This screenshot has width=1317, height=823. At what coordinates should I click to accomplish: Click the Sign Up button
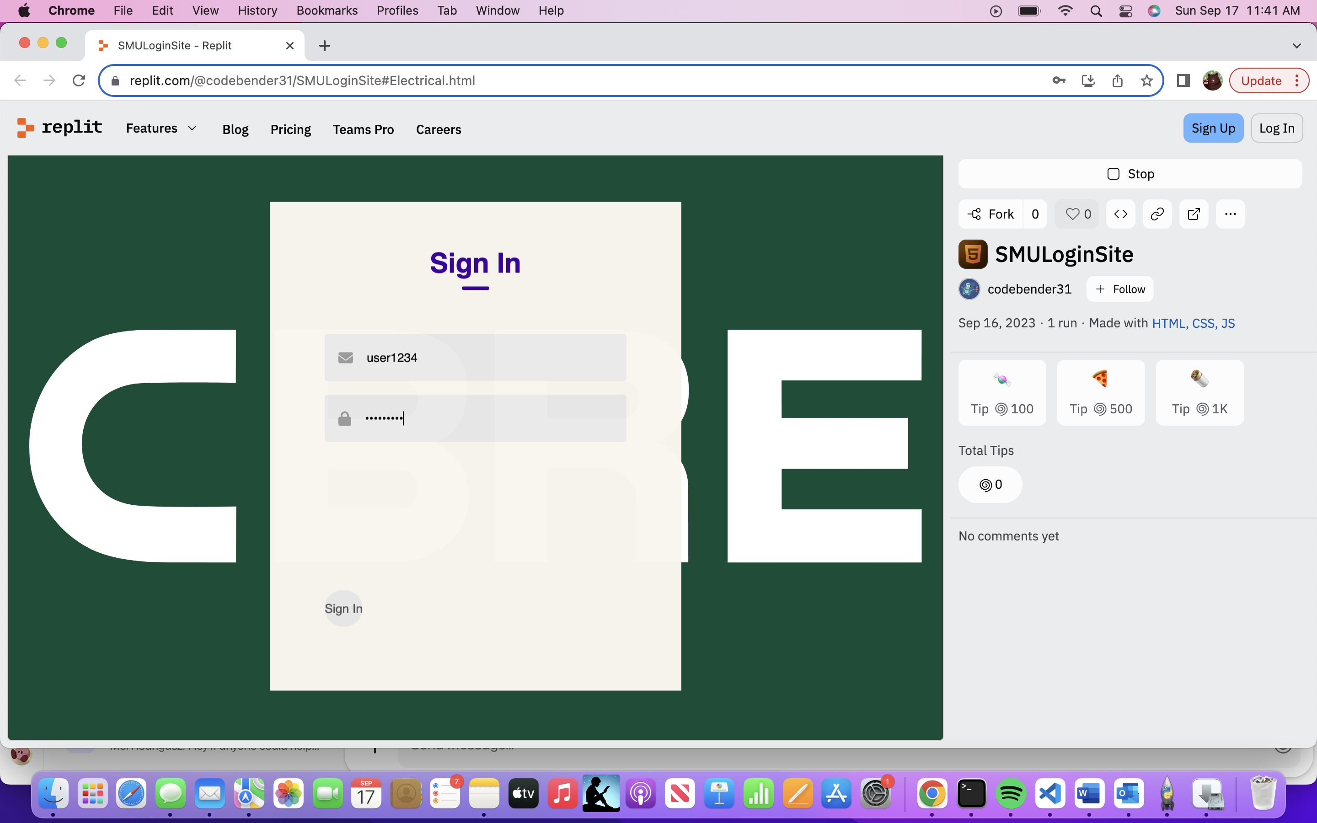point(1213,128)
